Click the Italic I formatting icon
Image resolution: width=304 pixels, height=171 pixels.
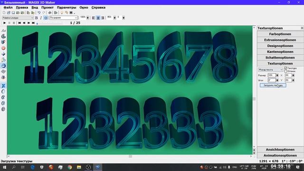click(41, 18)
